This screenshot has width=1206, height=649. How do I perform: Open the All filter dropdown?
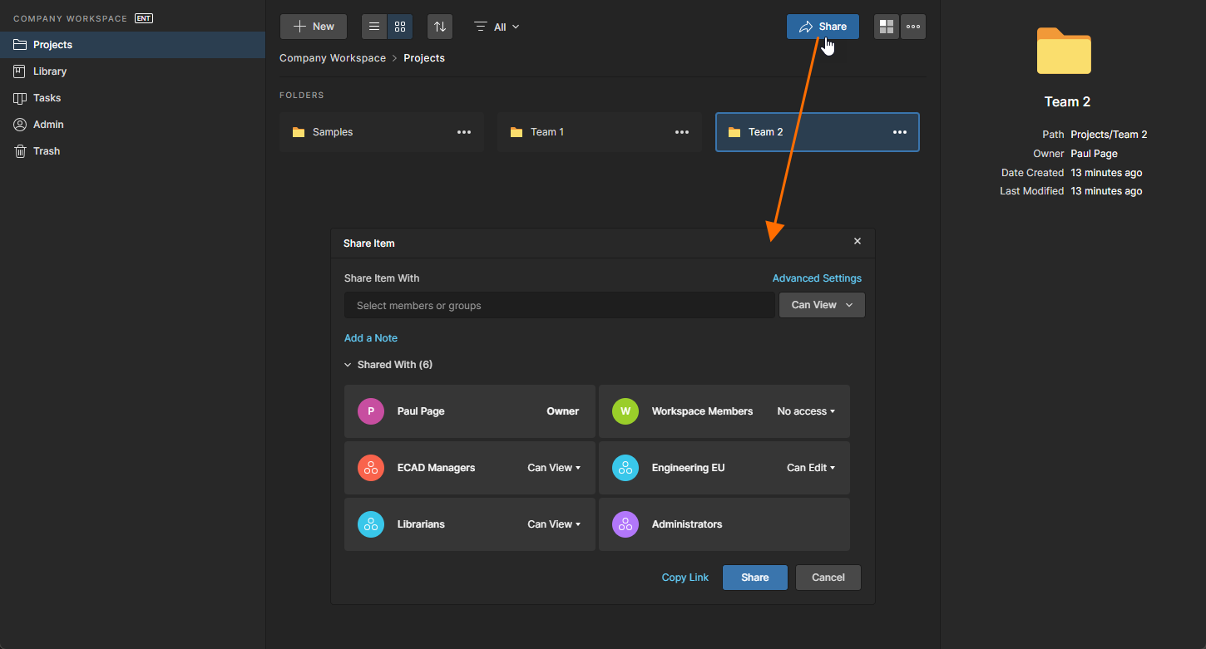(497, 27)
